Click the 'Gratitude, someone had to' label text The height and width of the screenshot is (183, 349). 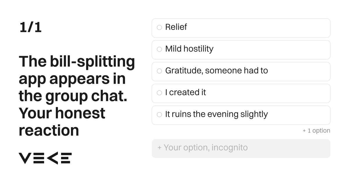pyautogui.click(x=217, y=71)
